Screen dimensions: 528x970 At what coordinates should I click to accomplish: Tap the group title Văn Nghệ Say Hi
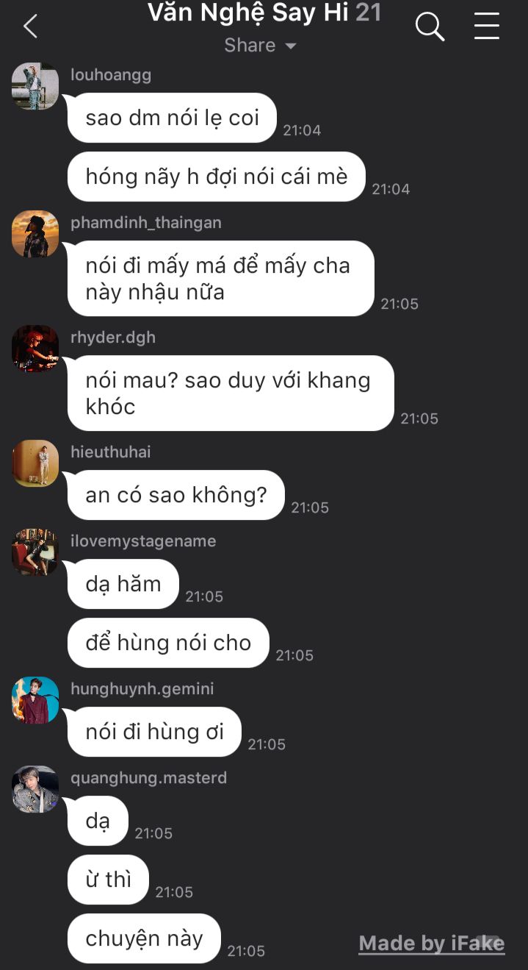(248, 13)
